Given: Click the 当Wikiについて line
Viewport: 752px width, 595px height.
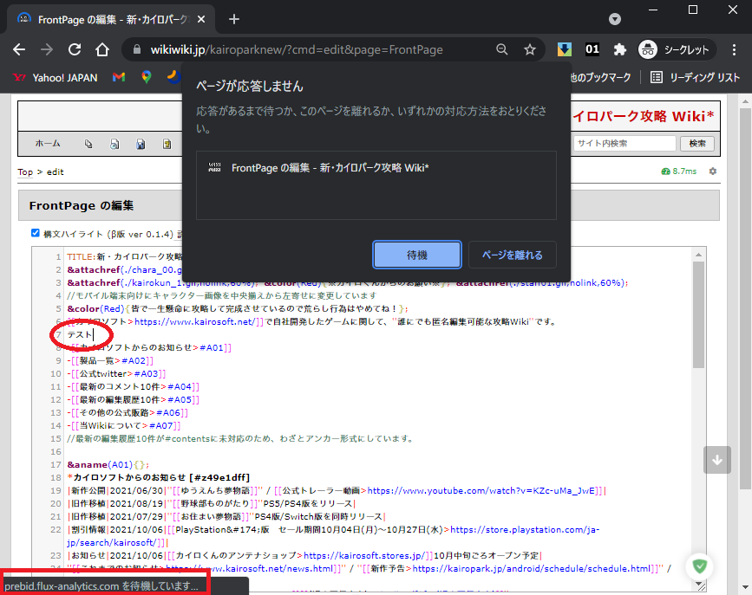Looking at the screenshot, I should 124,425.
